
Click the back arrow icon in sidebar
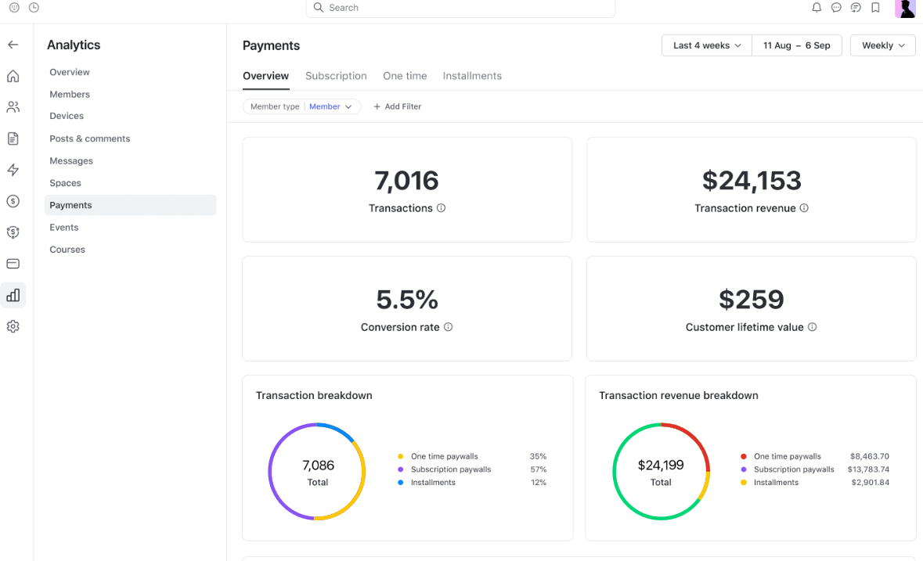pyautogui.click(x=13, y=45)
